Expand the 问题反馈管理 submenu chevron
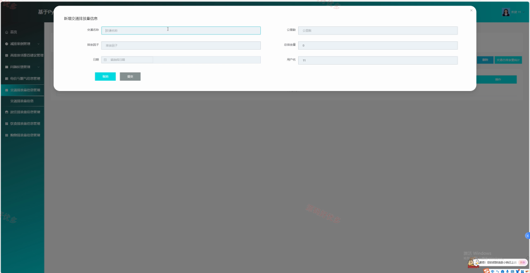Viewport: 530px width, 273px height. (38, 67)
